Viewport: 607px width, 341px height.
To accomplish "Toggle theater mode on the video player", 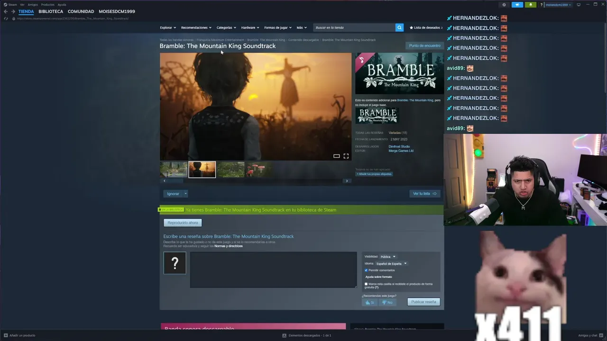I will click(336, 156).
